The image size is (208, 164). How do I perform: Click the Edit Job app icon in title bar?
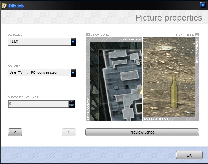click(4, 6)
